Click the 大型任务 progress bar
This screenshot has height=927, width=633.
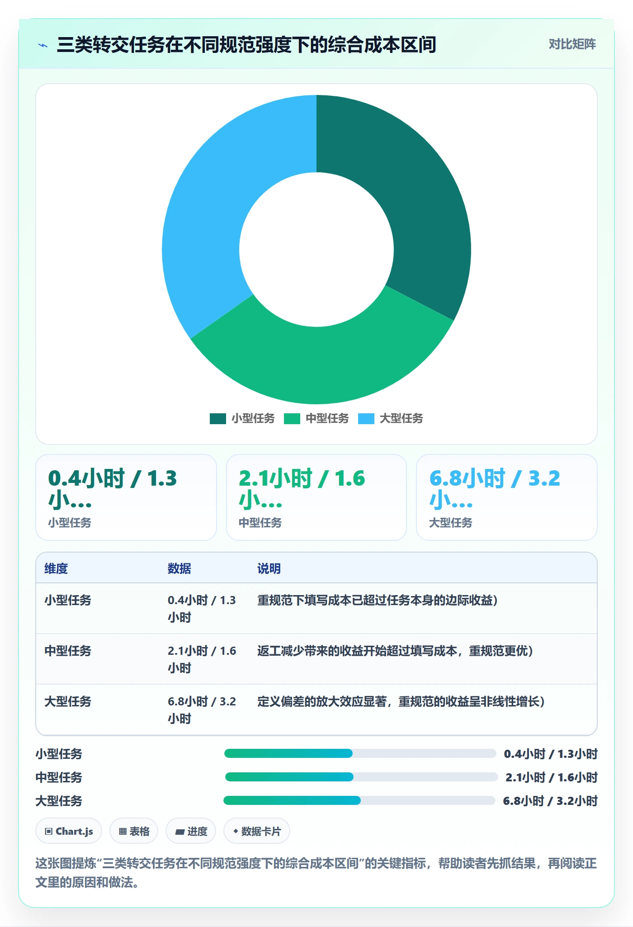tap(359, 800)
